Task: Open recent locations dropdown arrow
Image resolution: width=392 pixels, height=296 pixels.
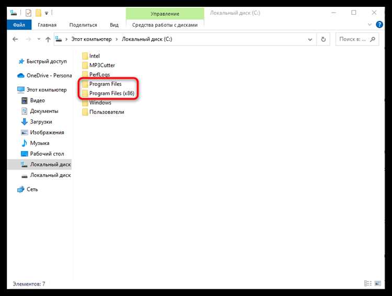Action: click(x=39, y=39)
